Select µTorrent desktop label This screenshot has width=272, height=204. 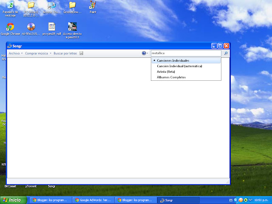pos(31,186)
